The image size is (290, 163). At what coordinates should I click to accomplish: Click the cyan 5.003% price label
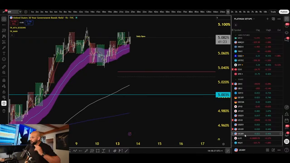(x=223, y=95)
